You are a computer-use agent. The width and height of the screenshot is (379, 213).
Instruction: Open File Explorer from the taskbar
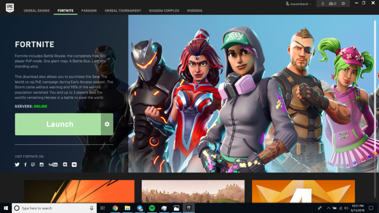click(127, 208)
